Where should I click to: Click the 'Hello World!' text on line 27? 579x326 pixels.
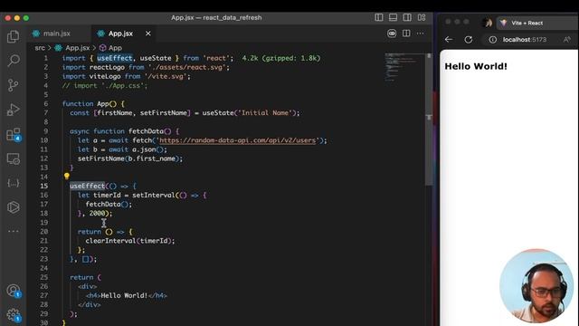[x=124, y=296]
